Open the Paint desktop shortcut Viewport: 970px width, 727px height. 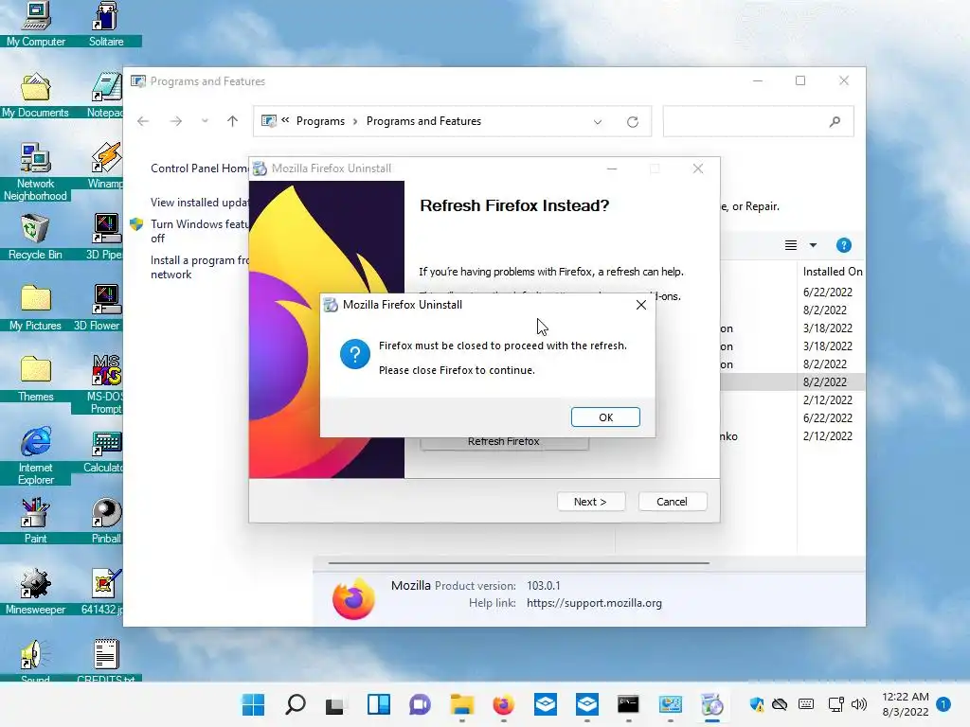(x=35, y=522)
